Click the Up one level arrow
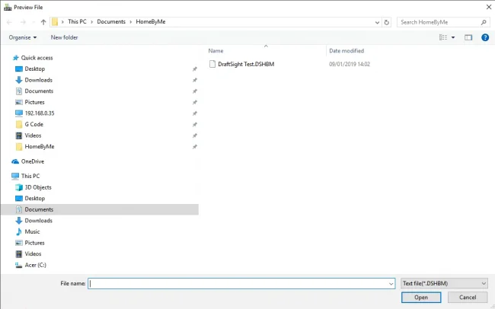The width and height of the screenshot is (495, 309). [43, 22]
